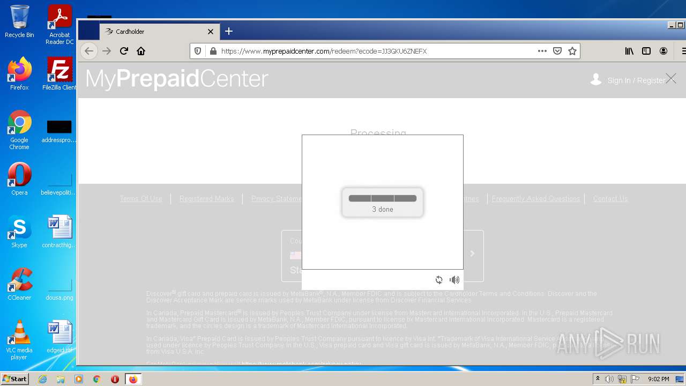Viewport: 686px width, 386px height.
Task: Launch Google Chrome desktop shortcut
Action: pos(19,130)
